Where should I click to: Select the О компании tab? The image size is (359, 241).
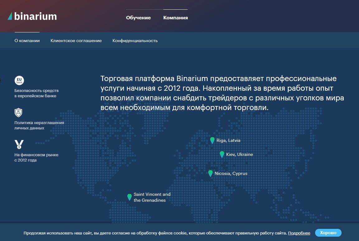[27, 41]
